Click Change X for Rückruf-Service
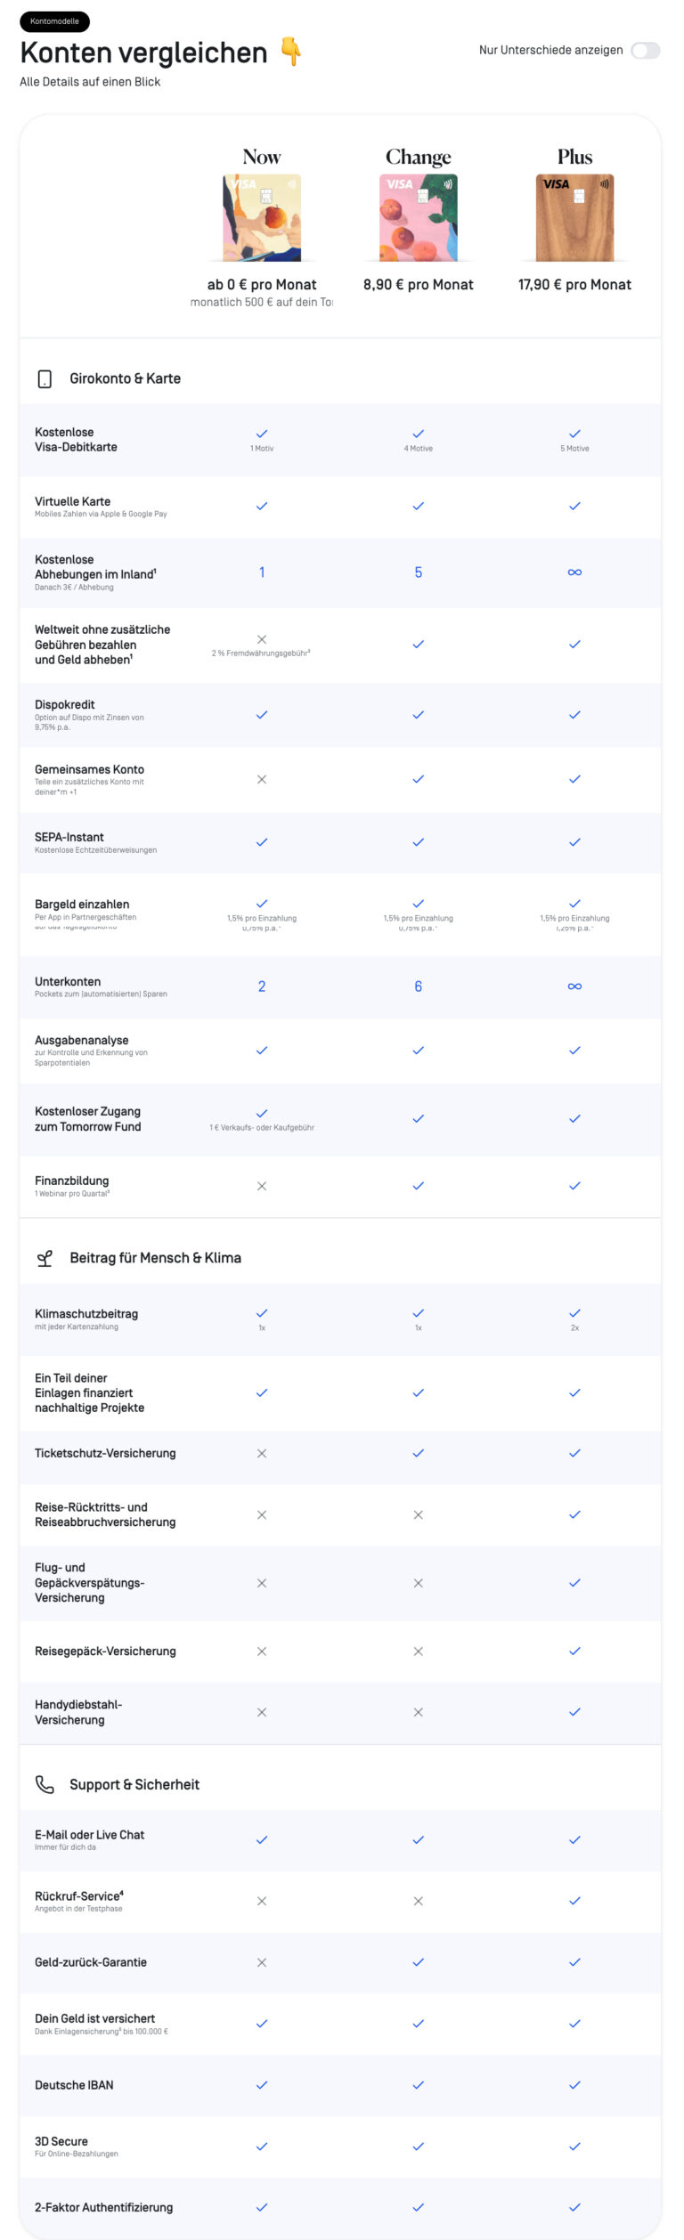Screen dimensions: 684x2240 [x=419, y=1901]
